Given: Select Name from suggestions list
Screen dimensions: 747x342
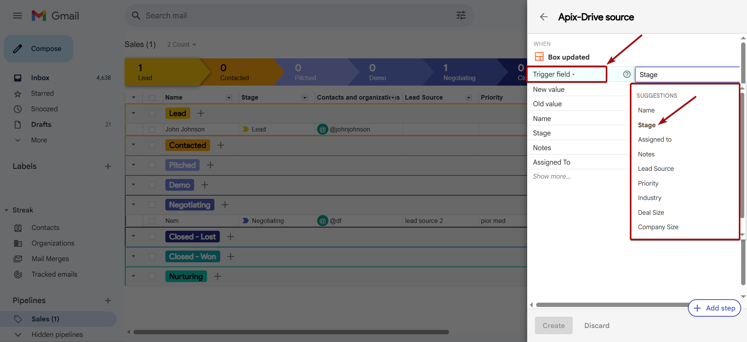Looking at the screenshot, I should pyautogui.click(x=646, y=110).
